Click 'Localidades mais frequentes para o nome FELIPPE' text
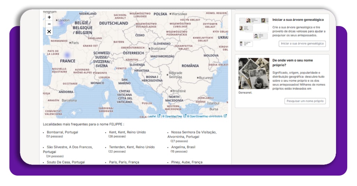This screenshot has height=186, width=357. (84, 124)
